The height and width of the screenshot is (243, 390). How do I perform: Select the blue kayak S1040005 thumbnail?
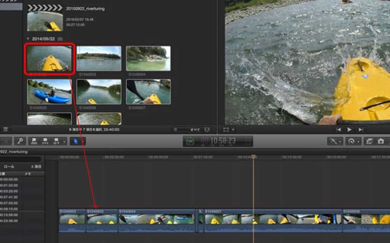(x=49, y=92)
